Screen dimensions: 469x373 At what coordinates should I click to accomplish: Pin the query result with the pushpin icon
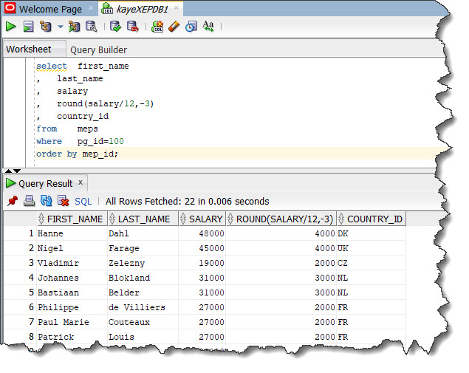coord(13,201)
